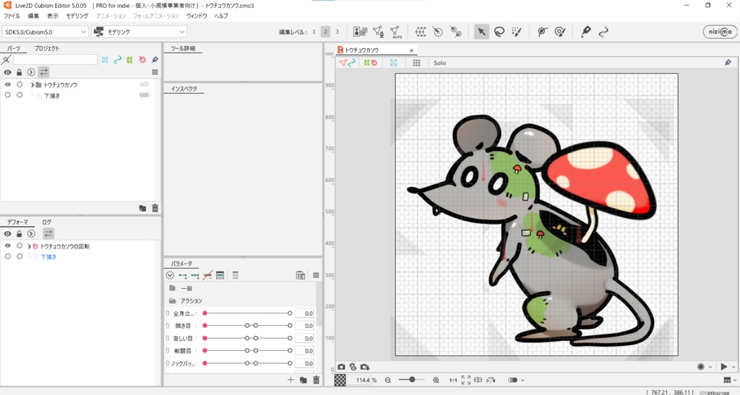Create a rotation deformer from the toolbar
The width and height of the screenshot is (740, 395).
pos(438,32)
